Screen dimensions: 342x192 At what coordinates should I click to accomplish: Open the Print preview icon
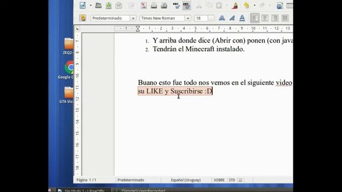pos(164,5)
